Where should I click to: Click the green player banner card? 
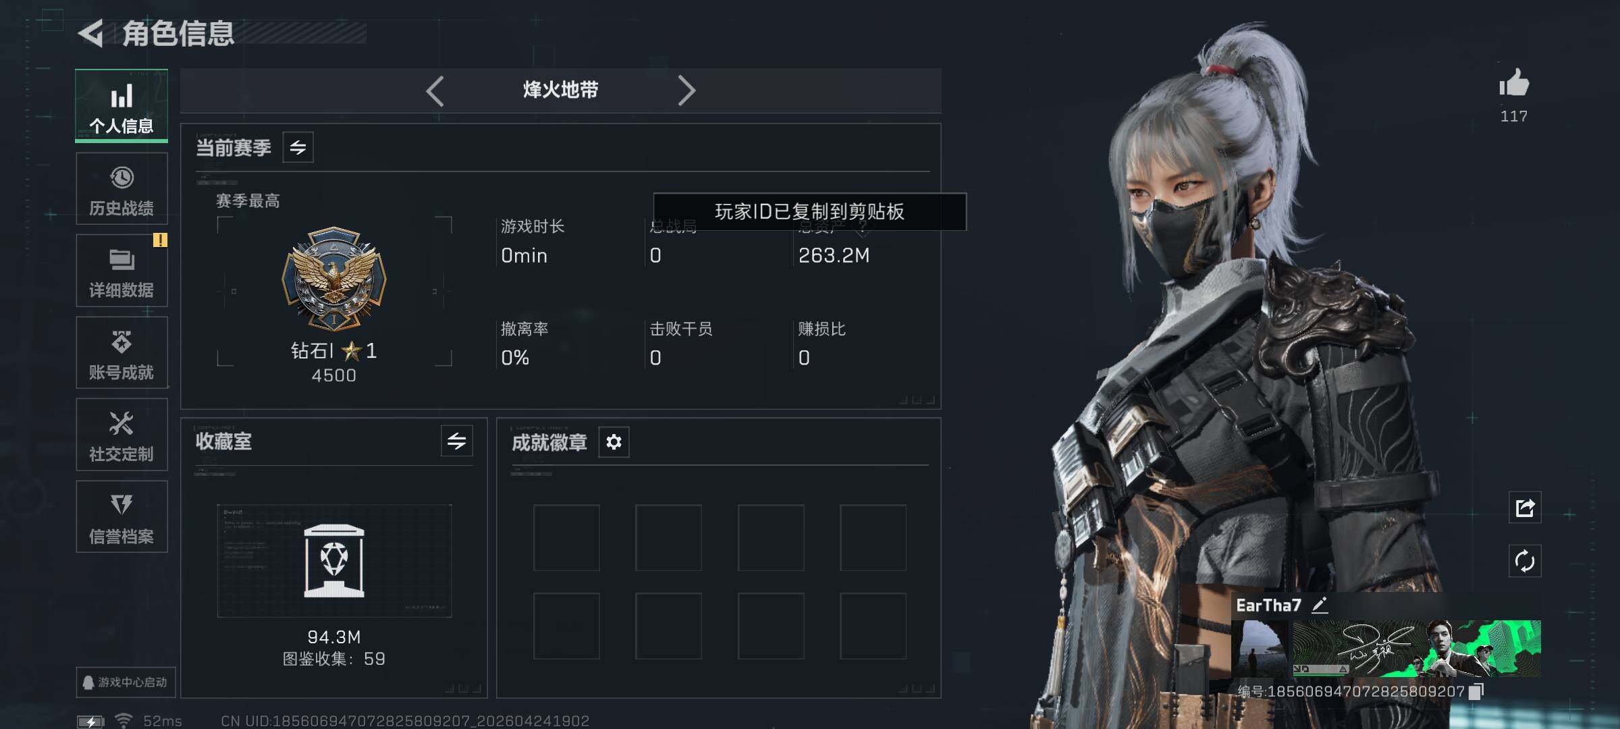click(1416, 649)
